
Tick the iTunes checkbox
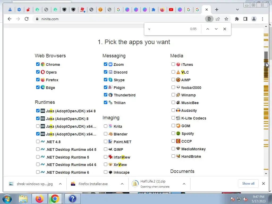click(x=173, y=64)
